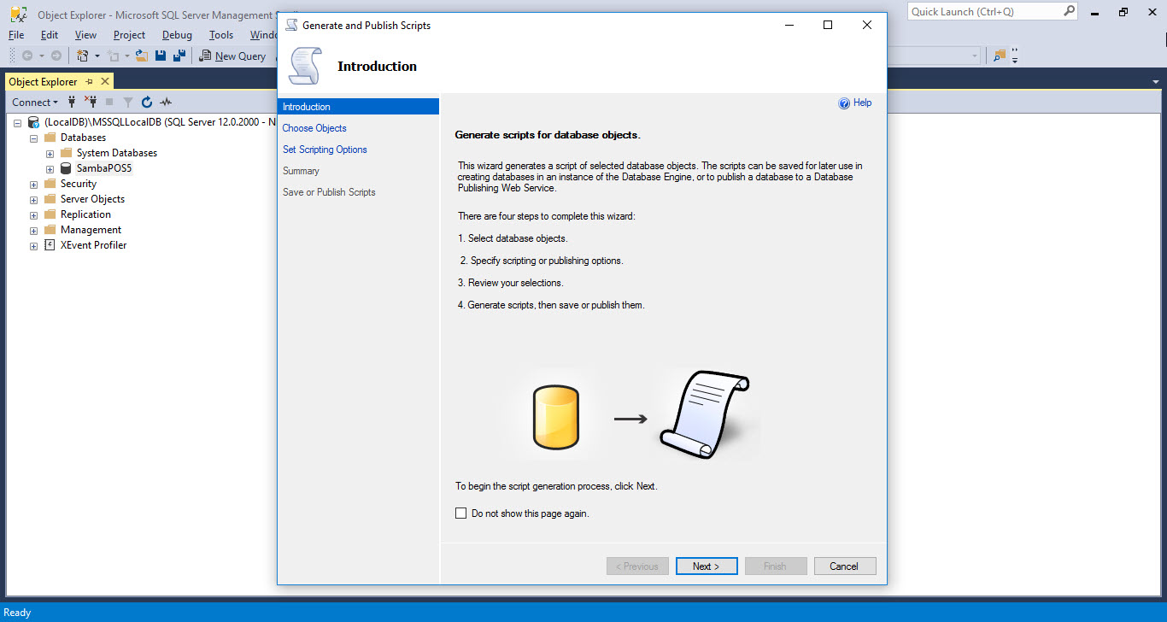Image resolution: width=1167 pixels, height=622 pixels.
Task: Click the Find in Files toolbar icon
Action: (x=1000, y=56)
